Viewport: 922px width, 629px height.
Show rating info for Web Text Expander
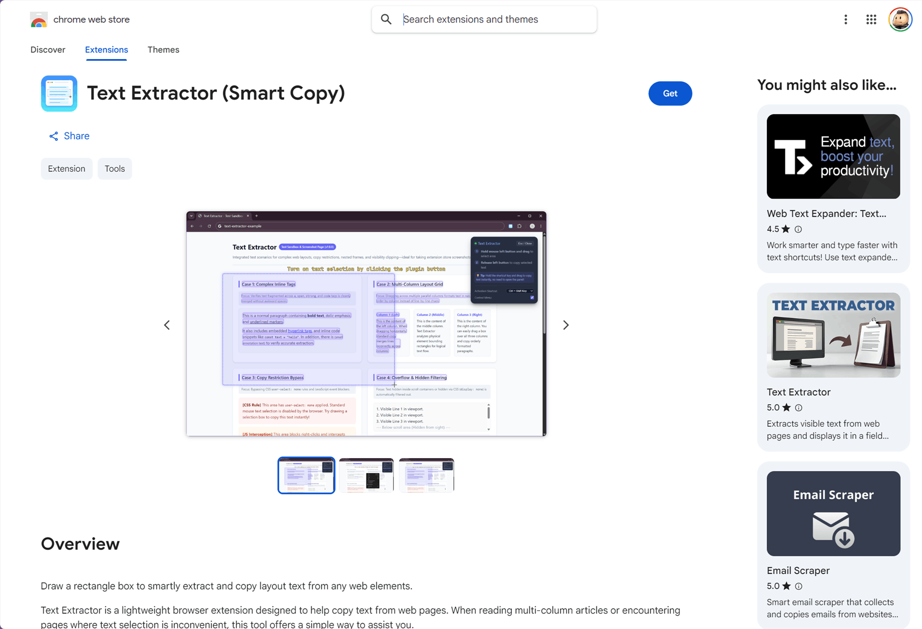[x=798, y=229]
